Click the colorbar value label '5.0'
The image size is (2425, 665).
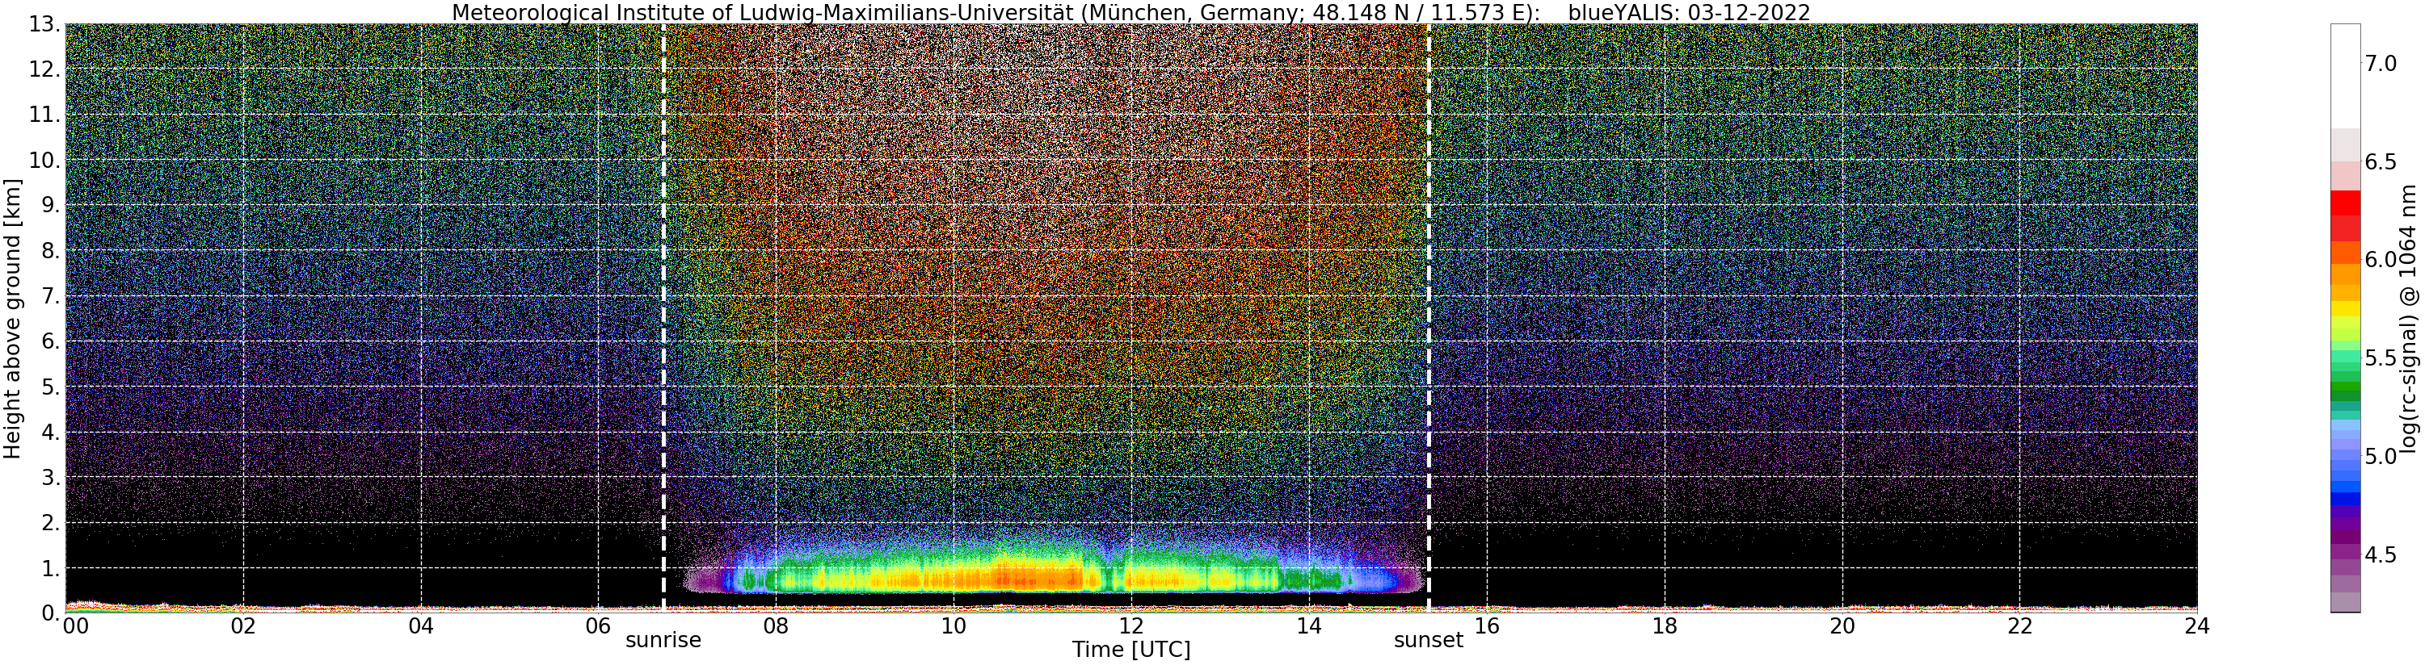tap(2380, 456)
